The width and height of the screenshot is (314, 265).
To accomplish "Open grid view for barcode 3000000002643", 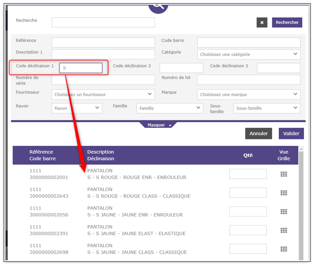I will coord(284,193).
